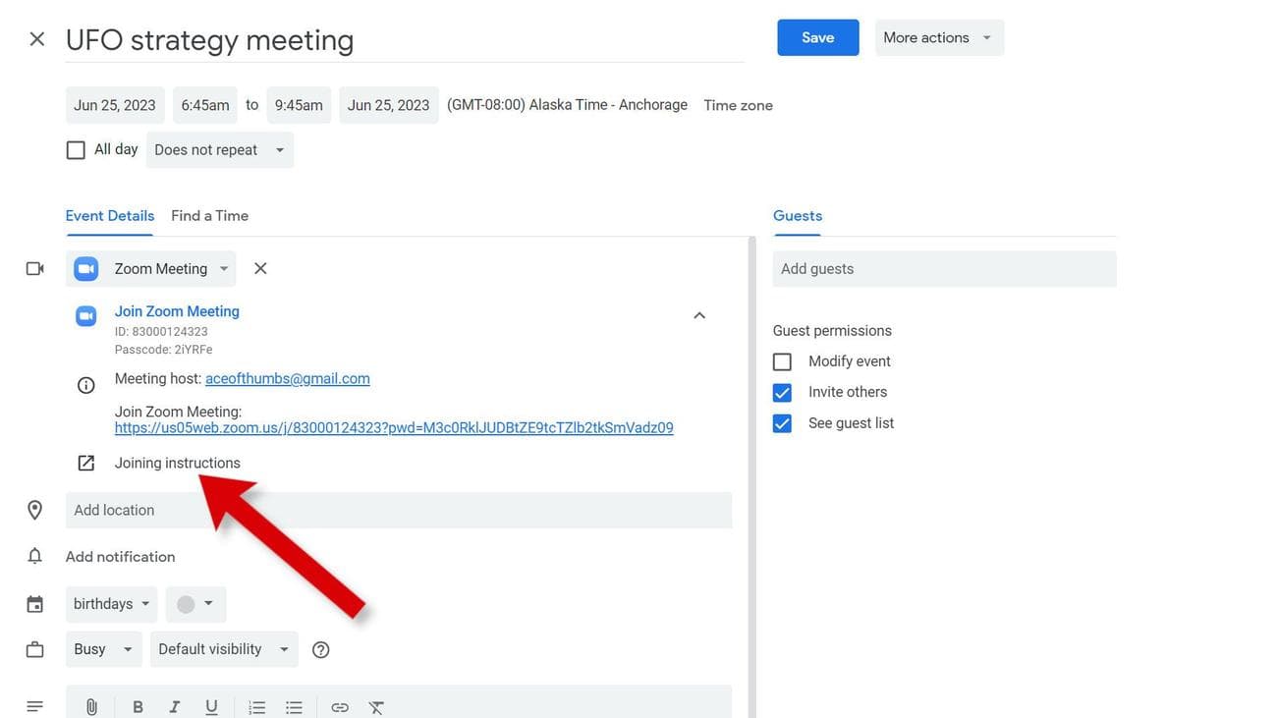This screenshot has height=718, width=1277.
Task: Remove the Zoom Meeting conferencing
Action: click(x=260, y=268)
